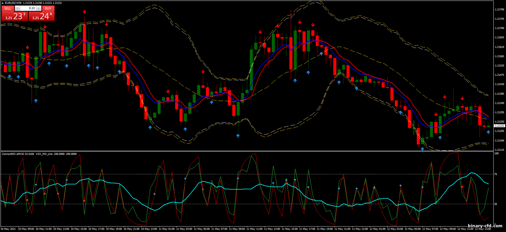Click the 10 May 17:00 time label

[x=96, y=229]
